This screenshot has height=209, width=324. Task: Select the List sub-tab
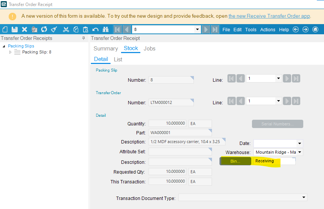(118, 59)
